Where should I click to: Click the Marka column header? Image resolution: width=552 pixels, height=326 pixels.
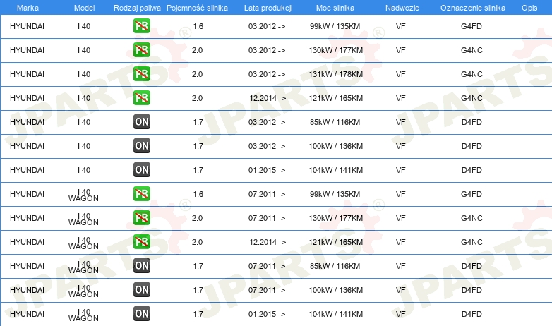[28, 8]
